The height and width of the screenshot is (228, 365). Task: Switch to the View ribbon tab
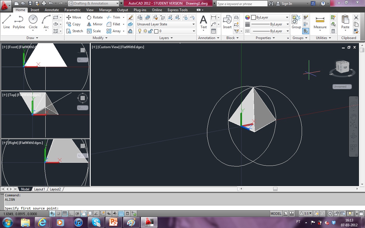point(90,10)
